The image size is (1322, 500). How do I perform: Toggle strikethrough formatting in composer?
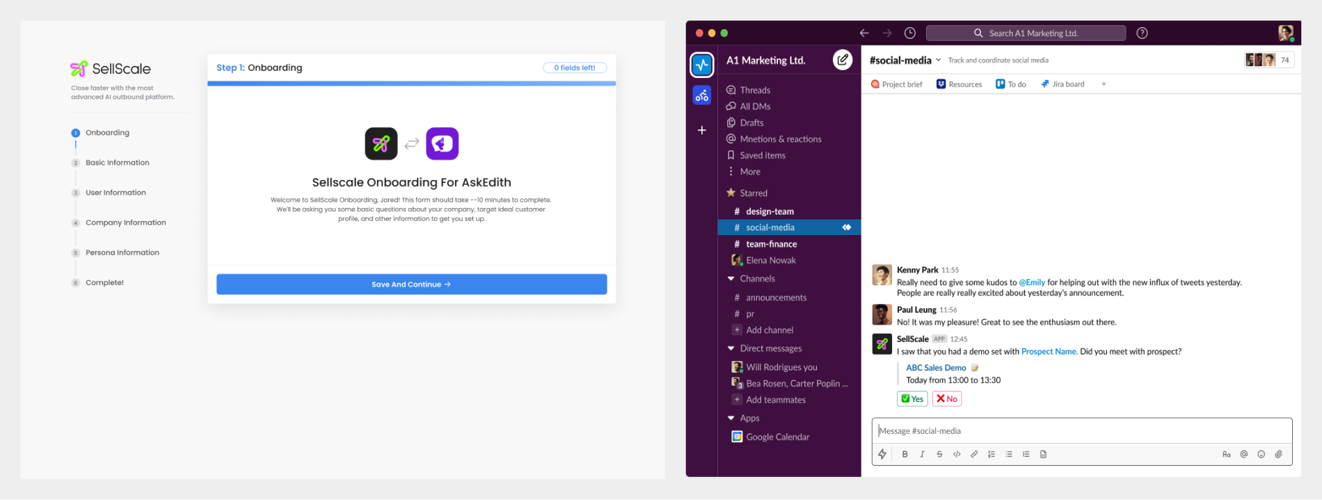click(x=939, y=454)
